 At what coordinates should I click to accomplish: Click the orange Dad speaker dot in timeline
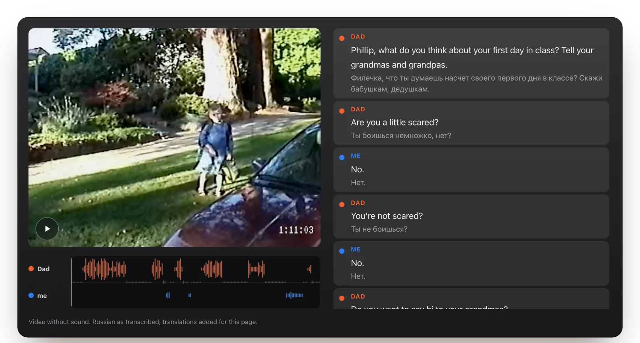31,269
